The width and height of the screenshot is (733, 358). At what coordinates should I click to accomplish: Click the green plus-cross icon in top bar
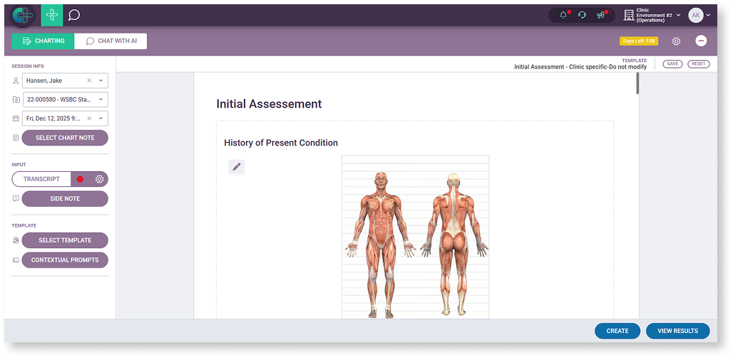[x=51, y=15]
